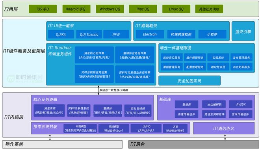The image size is (260, 149).
Task: Click the "Windows QQ" box
Action: [110, 9]
